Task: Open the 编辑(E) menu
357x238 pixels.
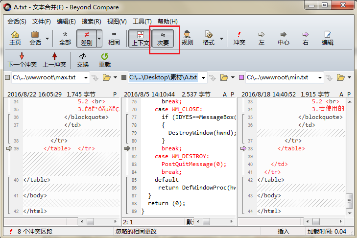Action: pos(66,22)
